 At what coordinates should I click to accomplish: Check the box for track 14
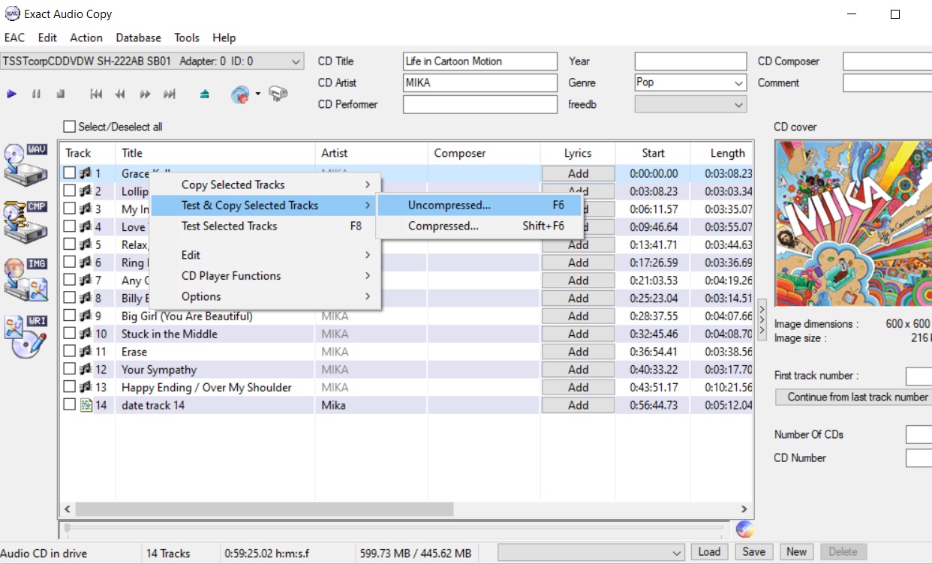70,405
